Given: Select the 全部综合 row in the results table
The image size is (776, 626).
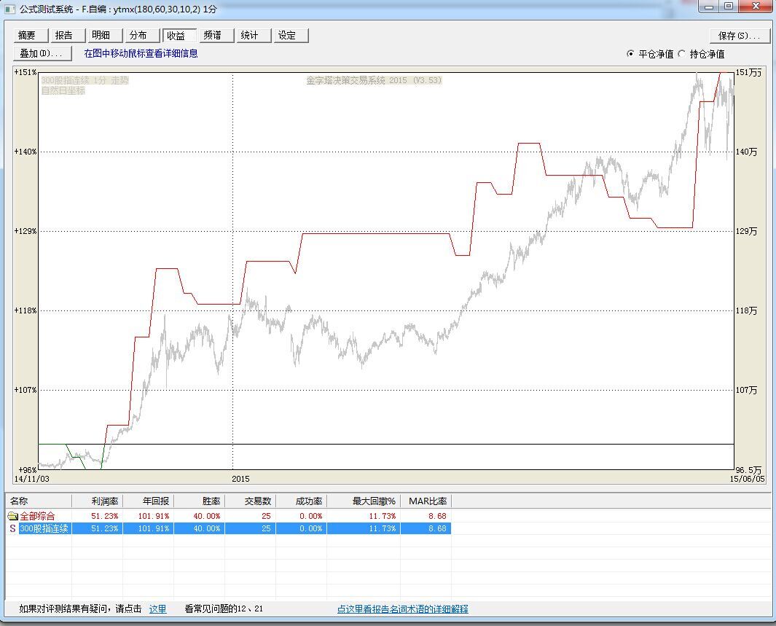Looking at the screenshot, I should pos(36,516).
